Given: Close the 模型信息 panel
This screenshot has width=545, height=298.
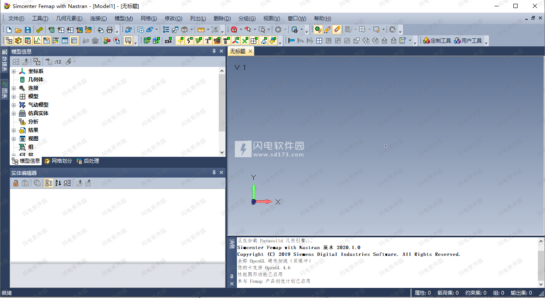Looking at the screenshot, I should [221, 51].
